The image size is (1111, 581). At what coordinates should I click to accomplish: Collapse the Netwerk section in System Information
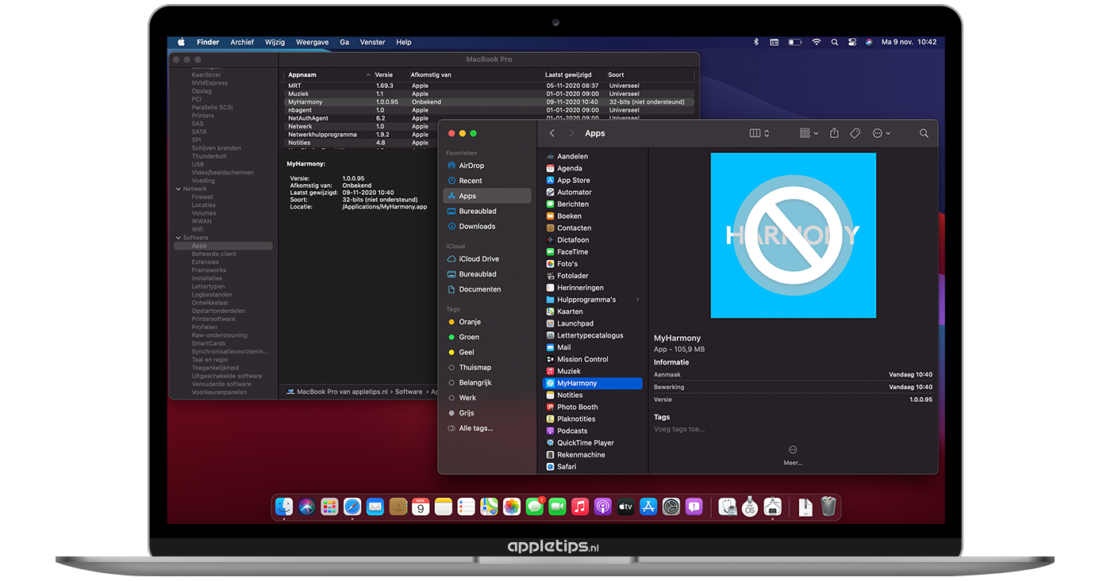tap(177, 189)
